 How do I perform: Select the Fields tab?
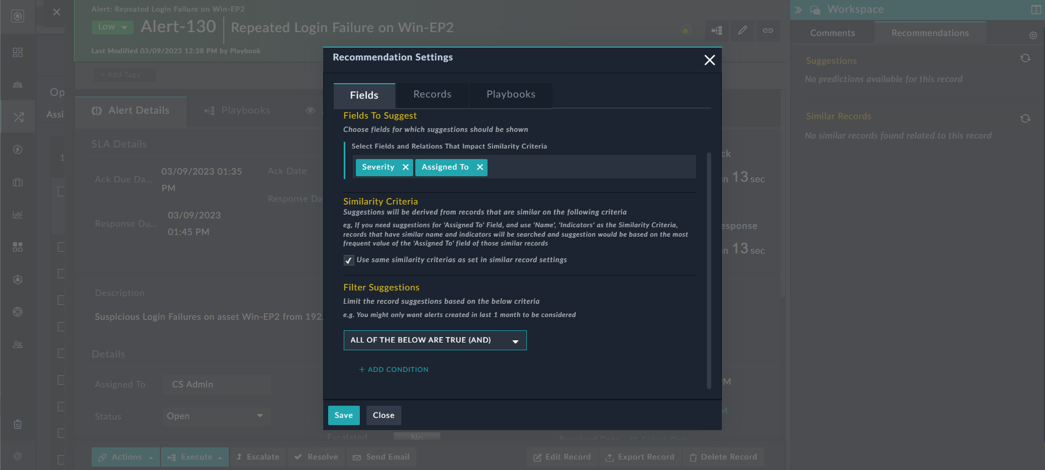(x=364, y=95)
